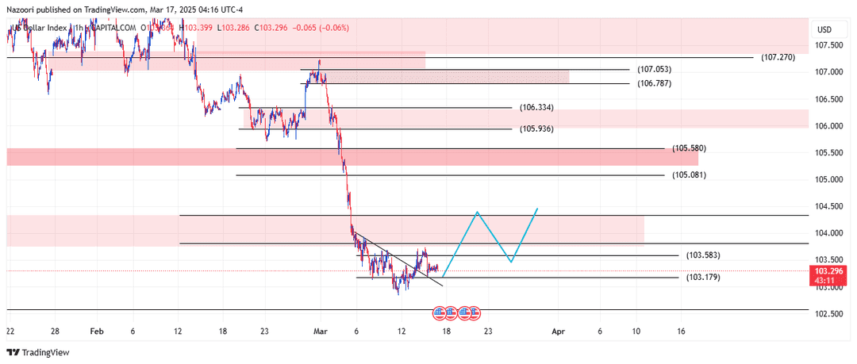Click 105.500 on the price axis
Image resolution: width=857 pixels, height=364 pixels.
830,153
